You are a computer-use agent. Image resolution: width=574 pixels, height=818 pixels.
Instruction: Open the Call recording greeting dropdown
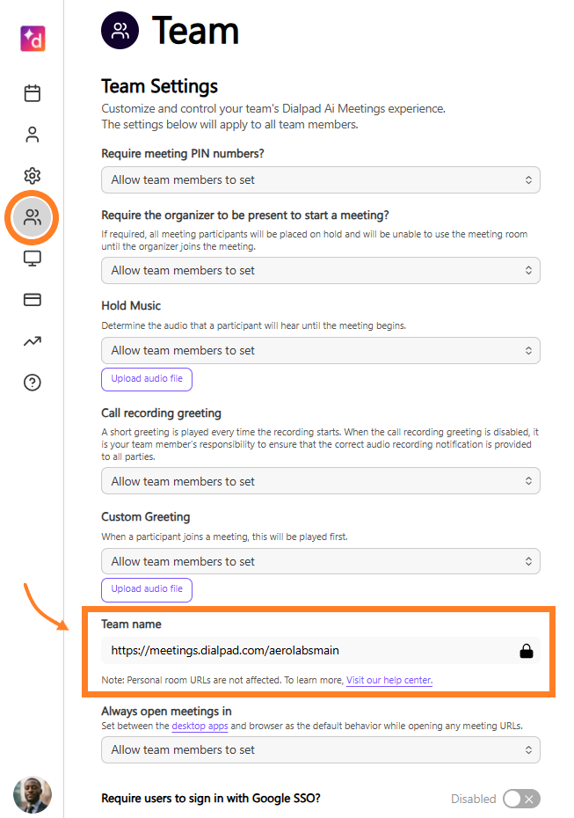(x=321, y=481)
